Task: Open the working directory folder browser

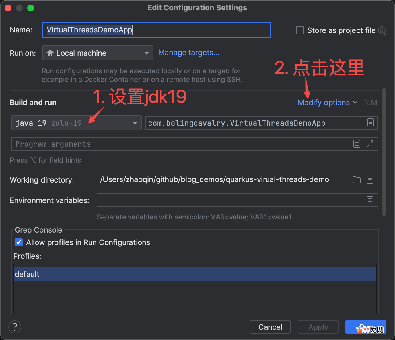Action: (357, 180)
